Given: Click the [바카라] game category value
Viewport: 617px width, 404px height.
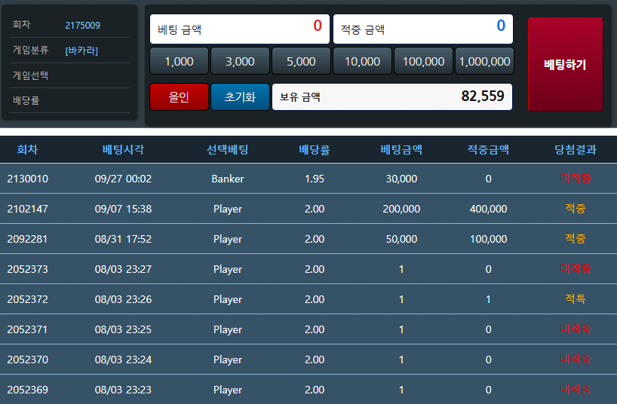Looking at the screenshot, I should (81, 50).
